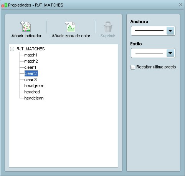Collapse the RJT_MATCHES tree node
Image resolution: width=185 pixels, height=176 pixels.
(x=12, y=49)
